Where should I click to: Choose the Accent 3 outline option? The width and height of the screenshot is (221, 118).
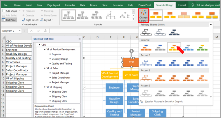pos(146,93)
